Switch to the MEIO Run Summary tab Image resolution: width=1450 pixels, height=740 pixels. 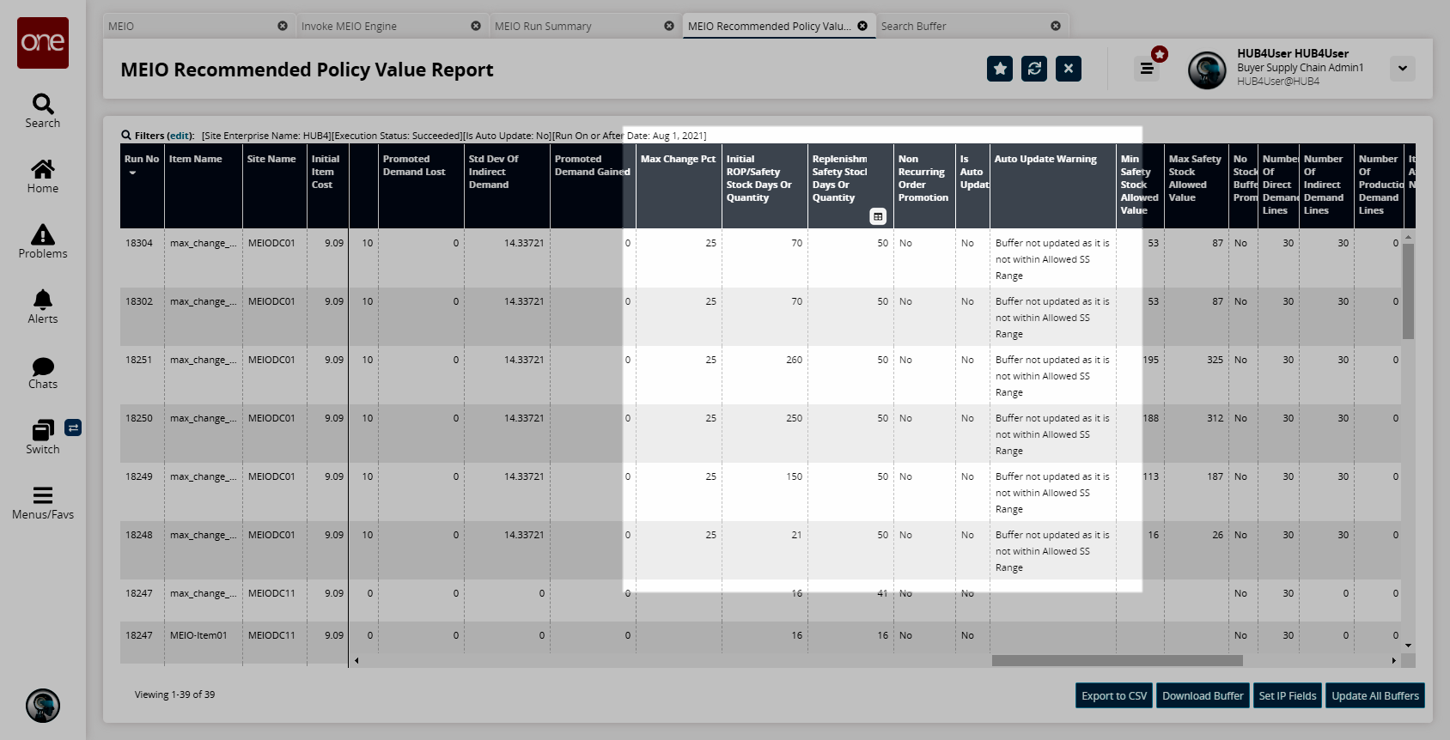[x=543, y=27]
